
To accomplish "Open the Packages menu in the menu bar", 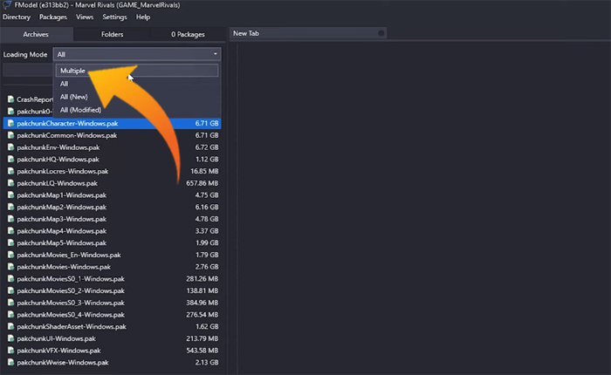I will click(53, 17).
